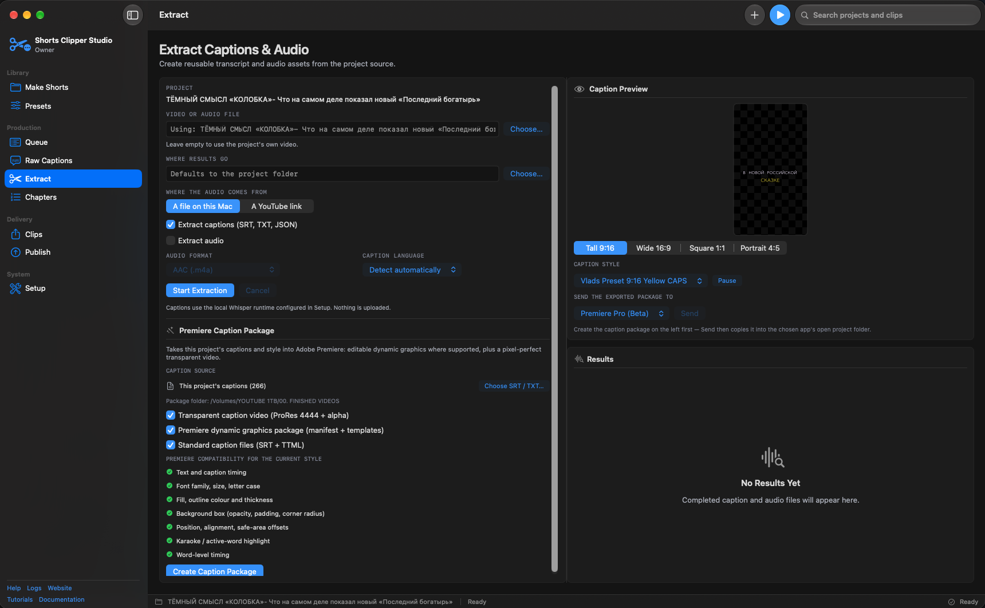Toggle Standard caption files (SRT + TTML) checkbox
The width and height of the screenshot is (985, 608).
pos(171,445)
